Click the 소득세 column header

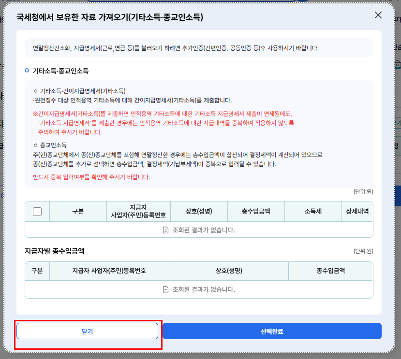point(313,211)
